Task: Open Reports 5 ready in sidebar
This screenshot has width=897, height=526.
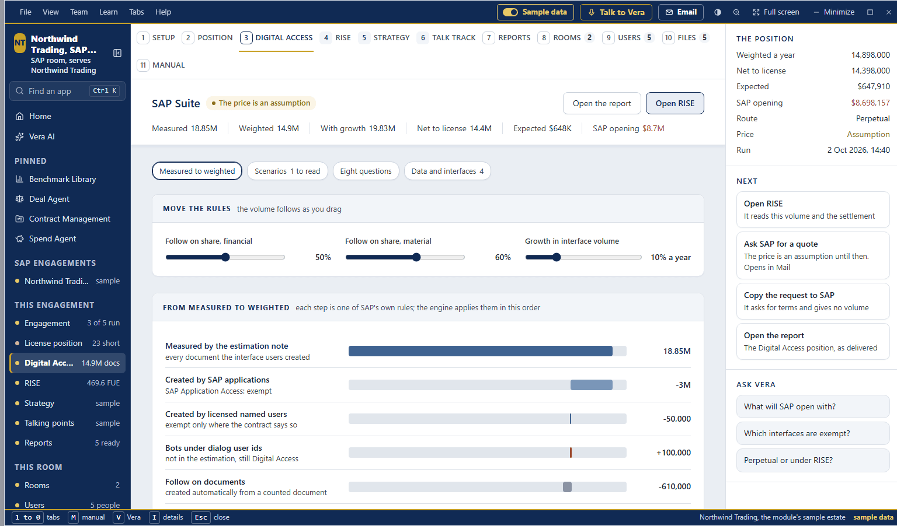Action: point(67,443)
